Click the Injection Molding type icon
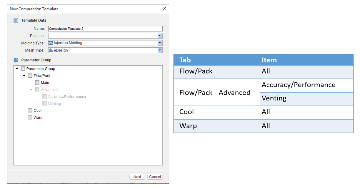The image size is (360, 188). (x=51, y=43)
